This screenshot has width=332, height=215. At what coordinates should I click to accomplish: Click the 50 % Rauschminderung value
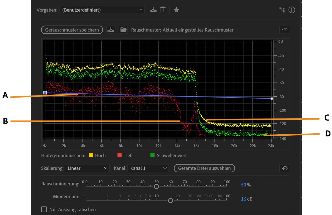pos(244,185)
